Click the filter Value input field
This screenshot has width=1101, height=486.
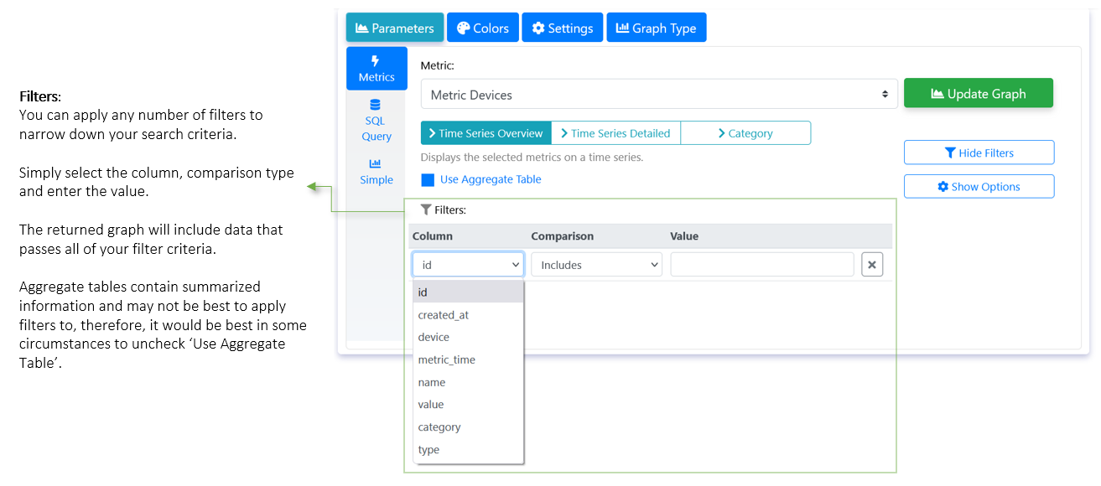(x=762, y=265)
